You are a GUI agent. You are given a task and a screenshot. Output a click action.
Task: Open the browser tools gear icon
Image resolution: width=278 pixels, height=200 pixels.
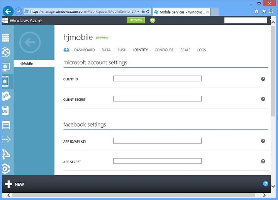tap(271, 11)
